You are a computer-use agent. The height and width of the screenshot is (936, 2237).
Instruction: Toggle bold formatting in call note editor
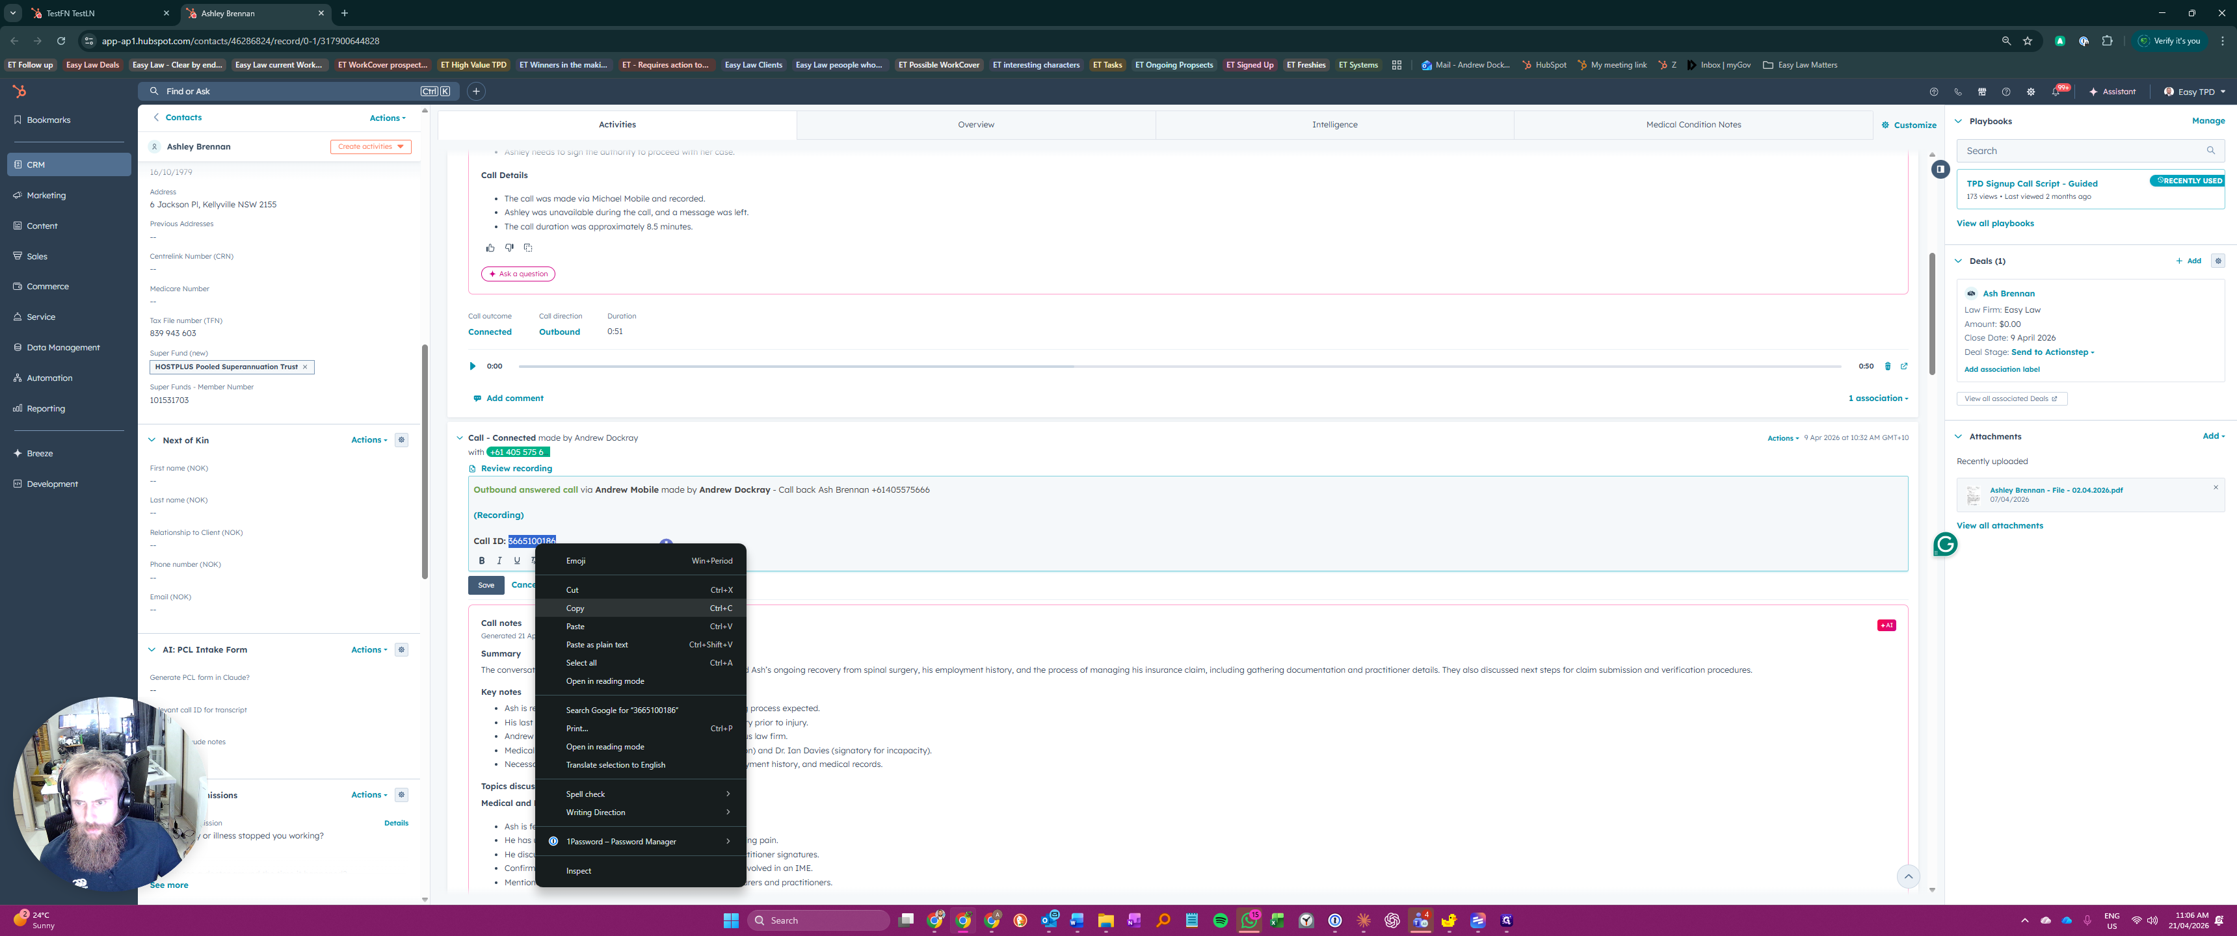tap(482, 561)
